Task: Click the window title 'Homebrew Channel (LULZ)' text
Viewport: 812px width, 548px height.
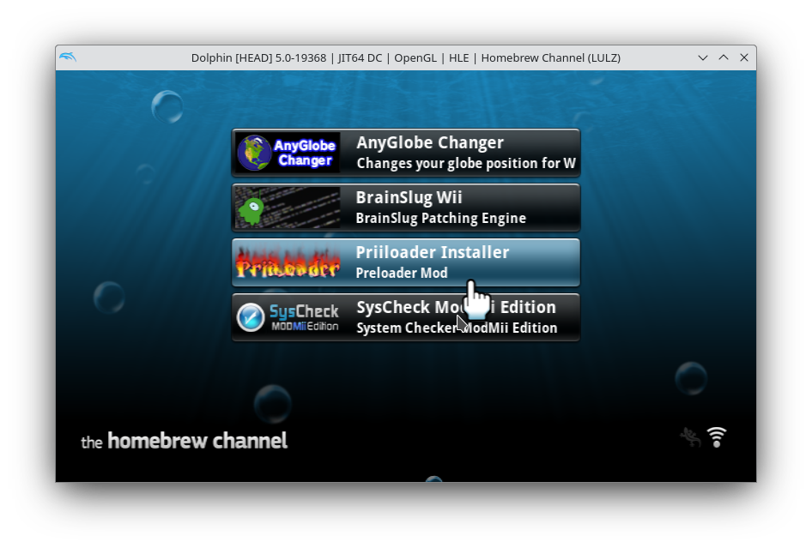Action: tap(550, 58)
